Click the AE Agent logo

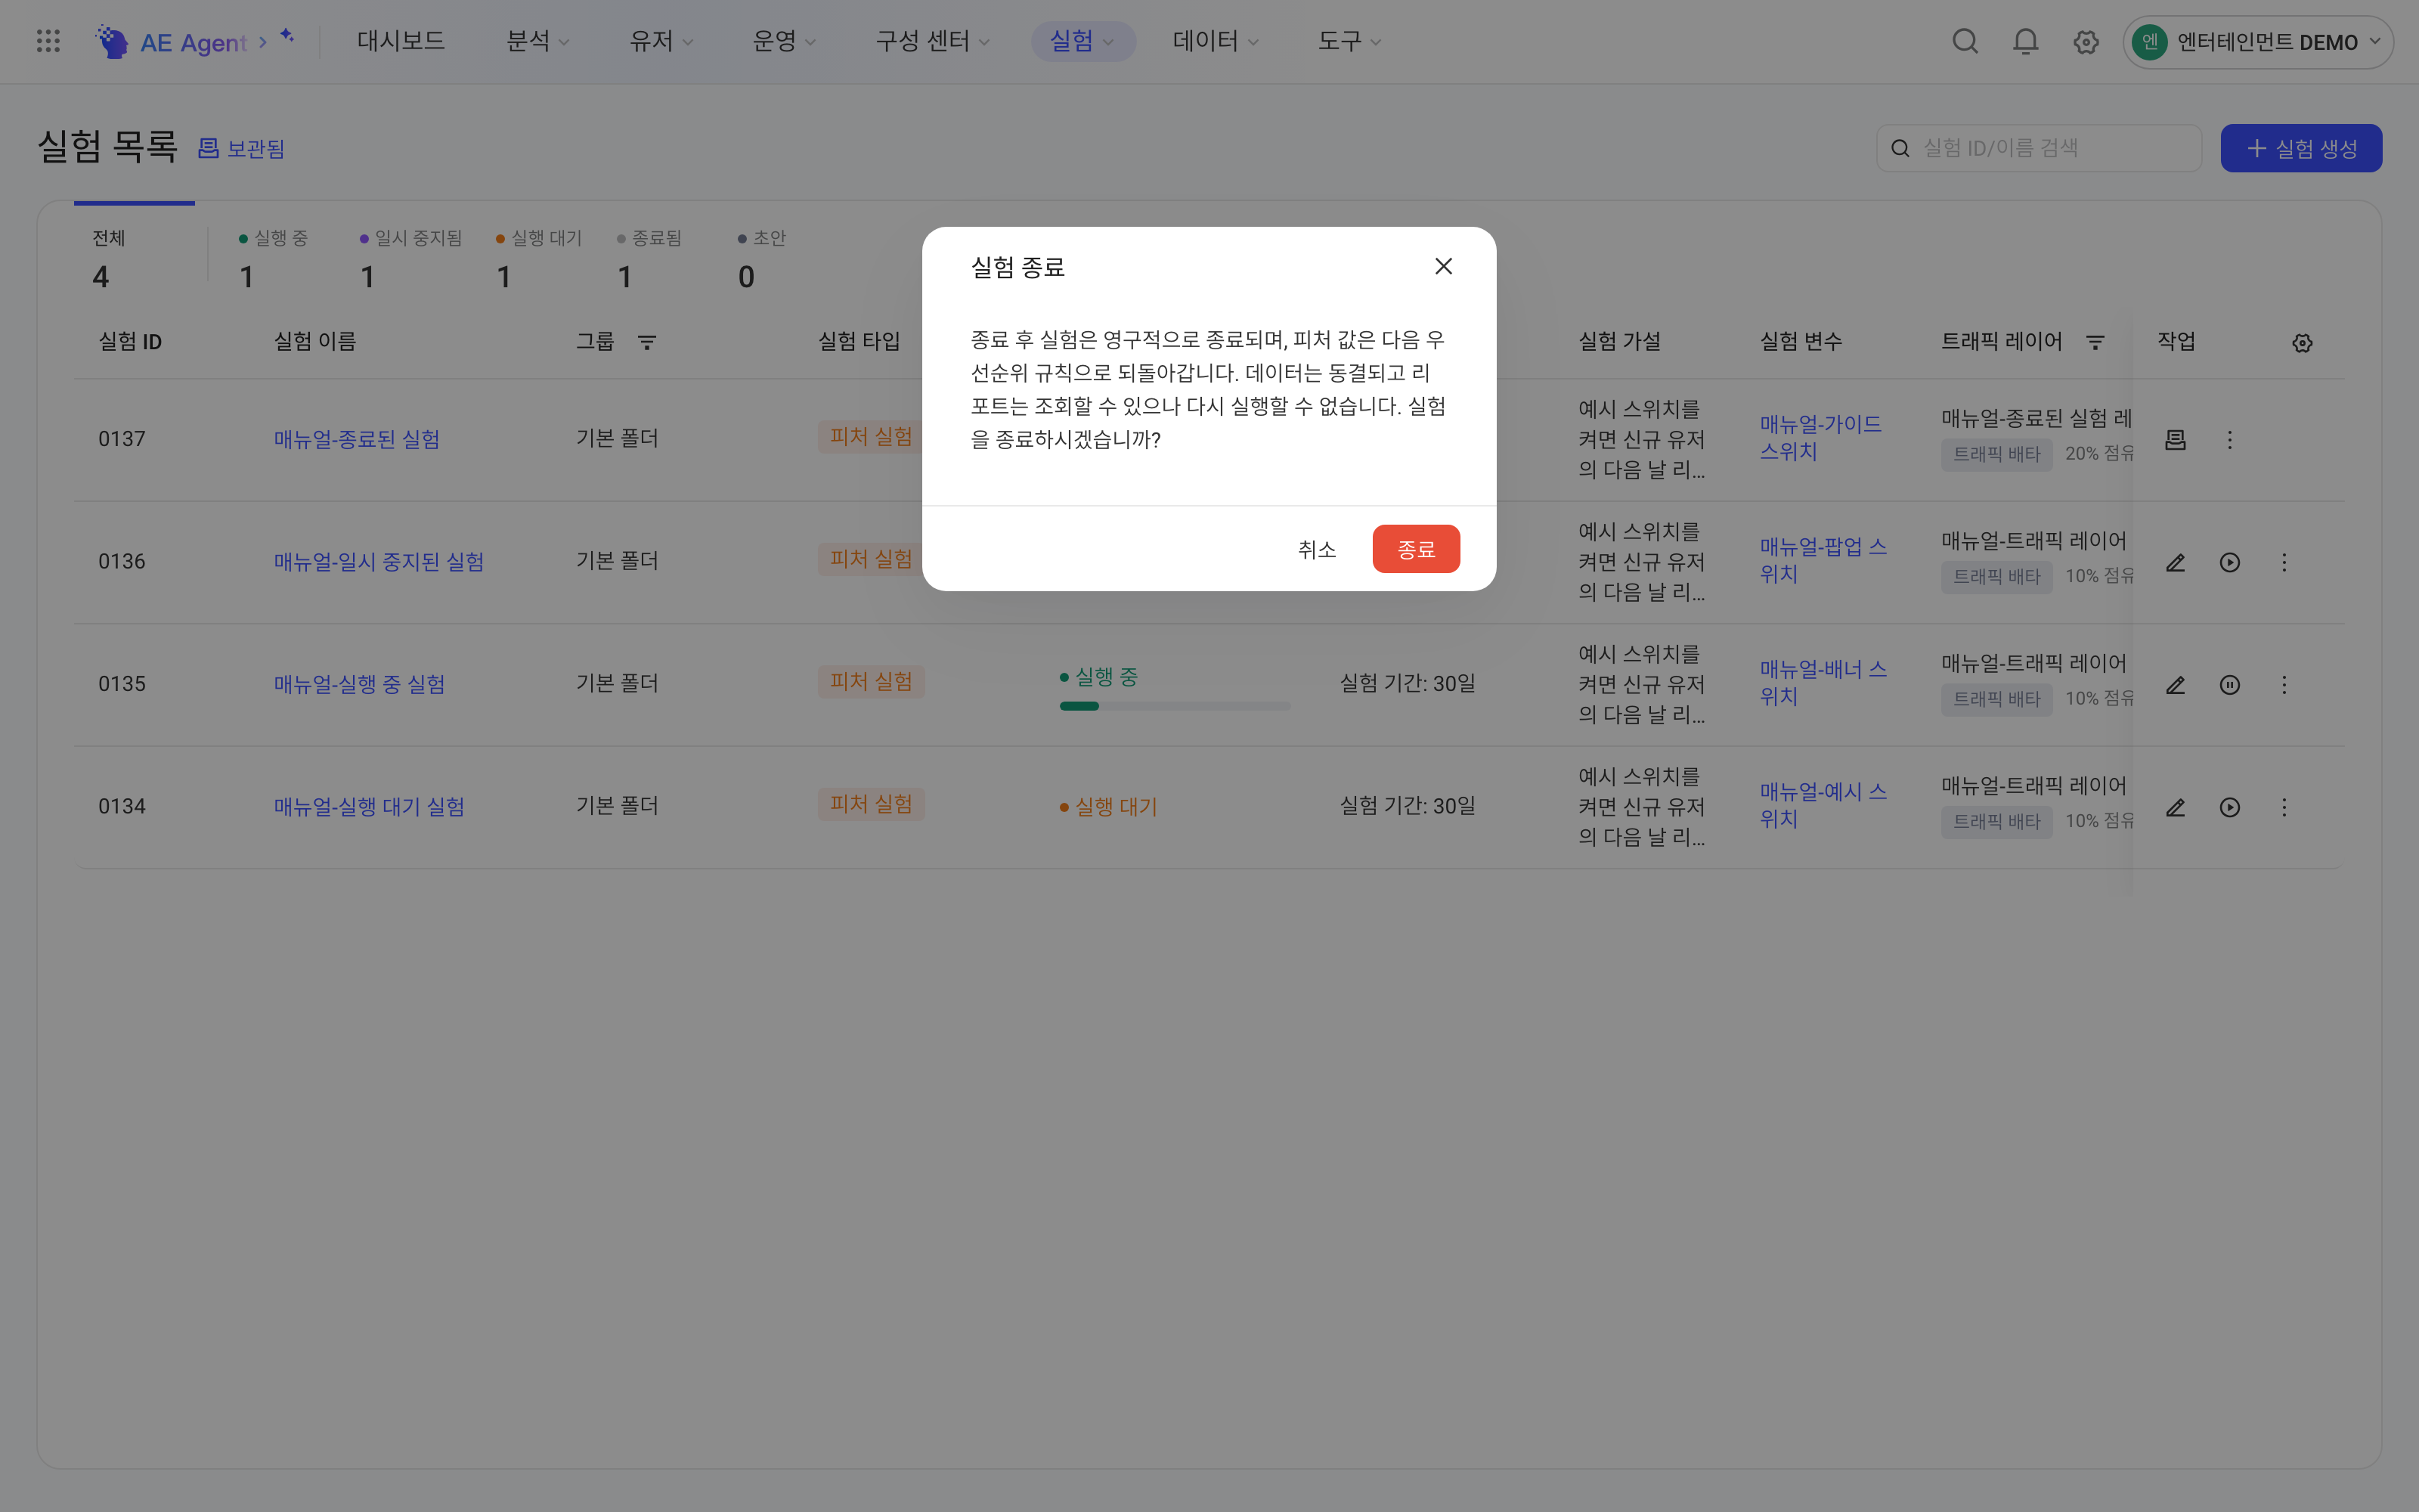point(171,42)
